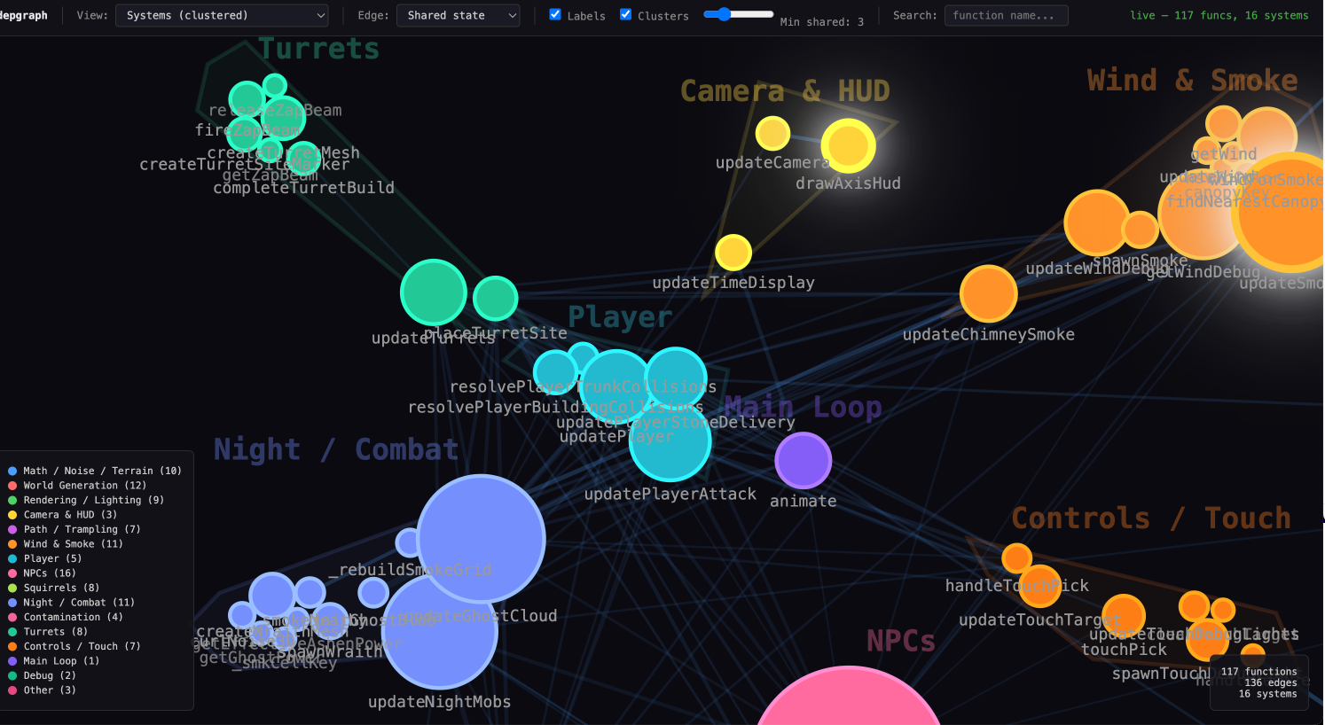Click the updateTimeDisplay yellow node
The image size is (1325, 725).
click(x=733, y=253)
